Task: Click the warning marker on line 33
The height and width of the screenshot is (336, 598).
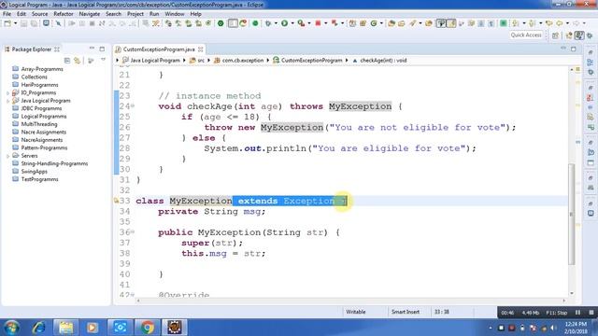Action: (x=116, y=201)
